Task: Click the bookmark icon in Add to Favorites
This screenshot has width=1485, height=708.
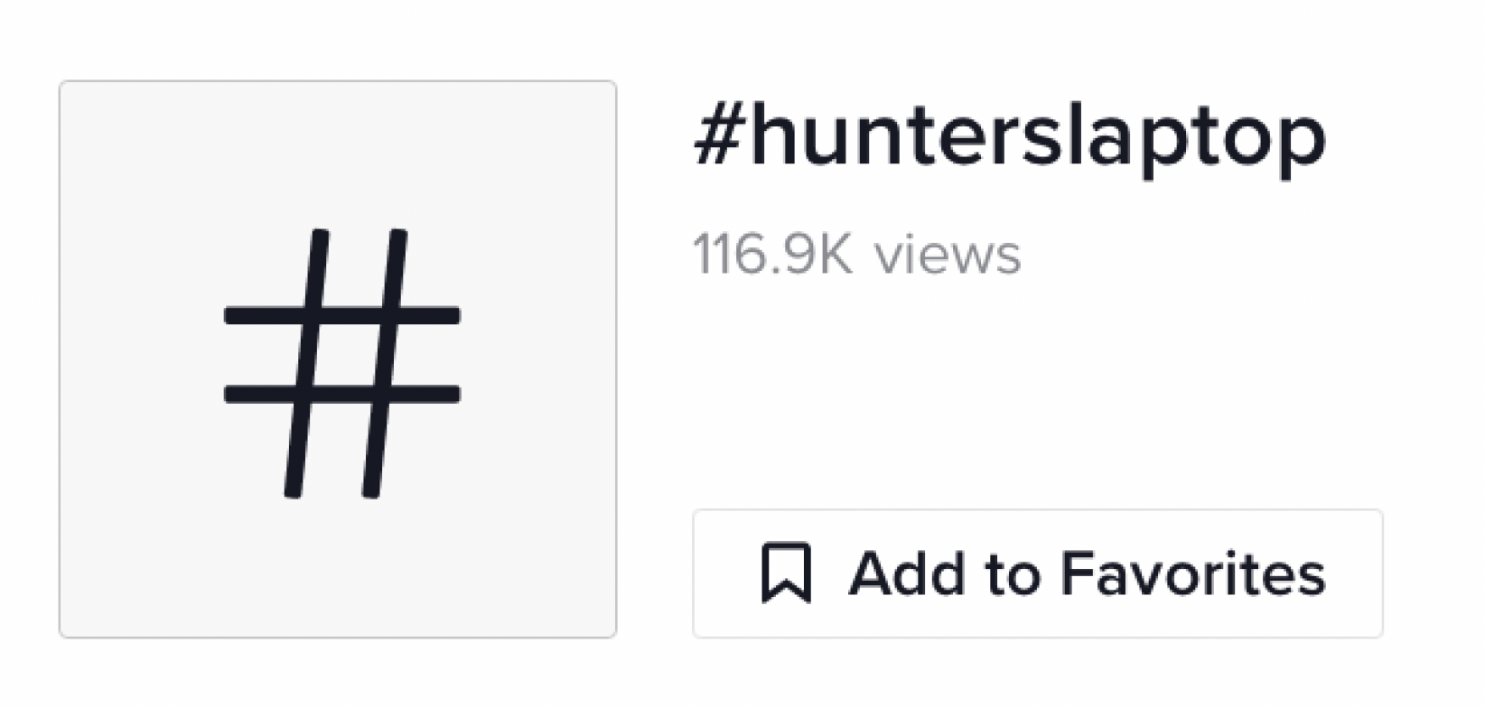Action: [x=788, y=571]
